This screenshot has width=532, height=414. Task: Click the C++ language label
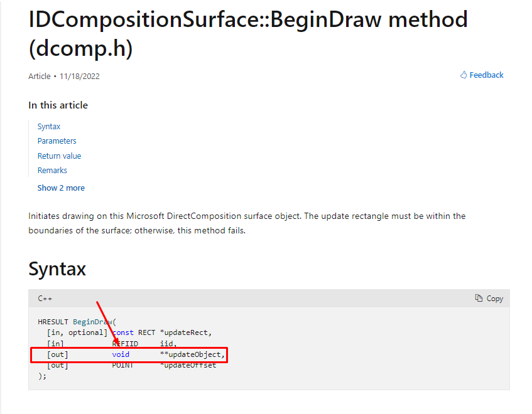tap(45, 299)
